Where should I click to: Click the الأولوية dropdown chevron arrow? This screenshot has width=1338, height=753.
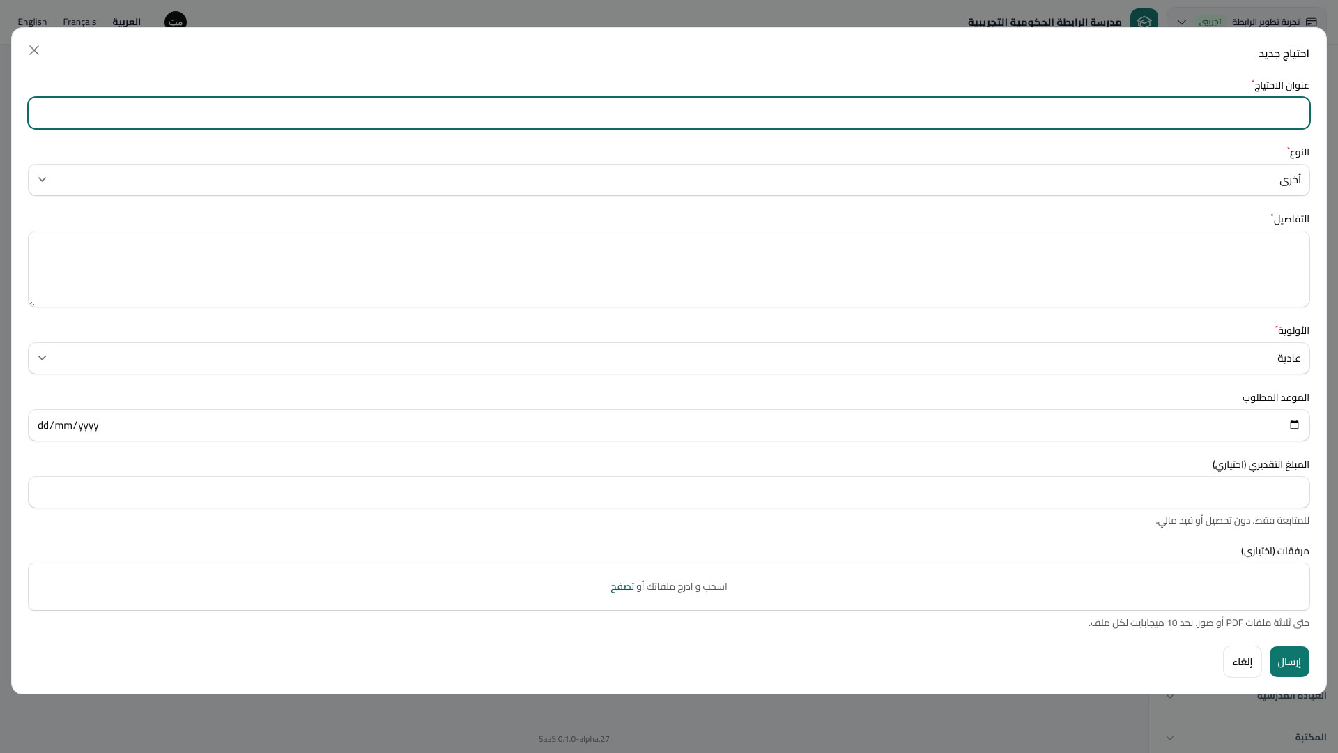coord(43,358)
